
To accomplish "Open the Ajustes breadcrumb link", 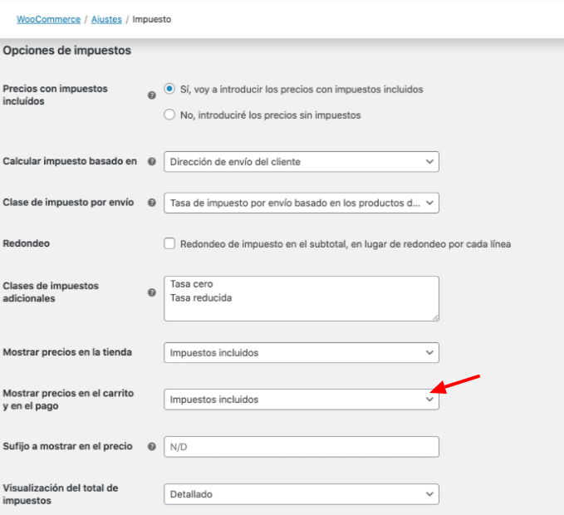I will tap(106, 19).
